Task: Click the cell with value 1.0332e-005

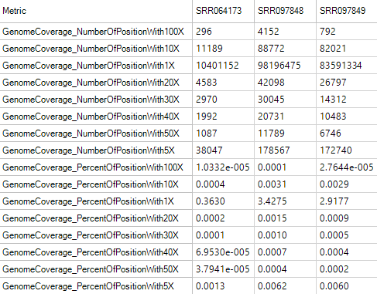Action: (223, 167)
